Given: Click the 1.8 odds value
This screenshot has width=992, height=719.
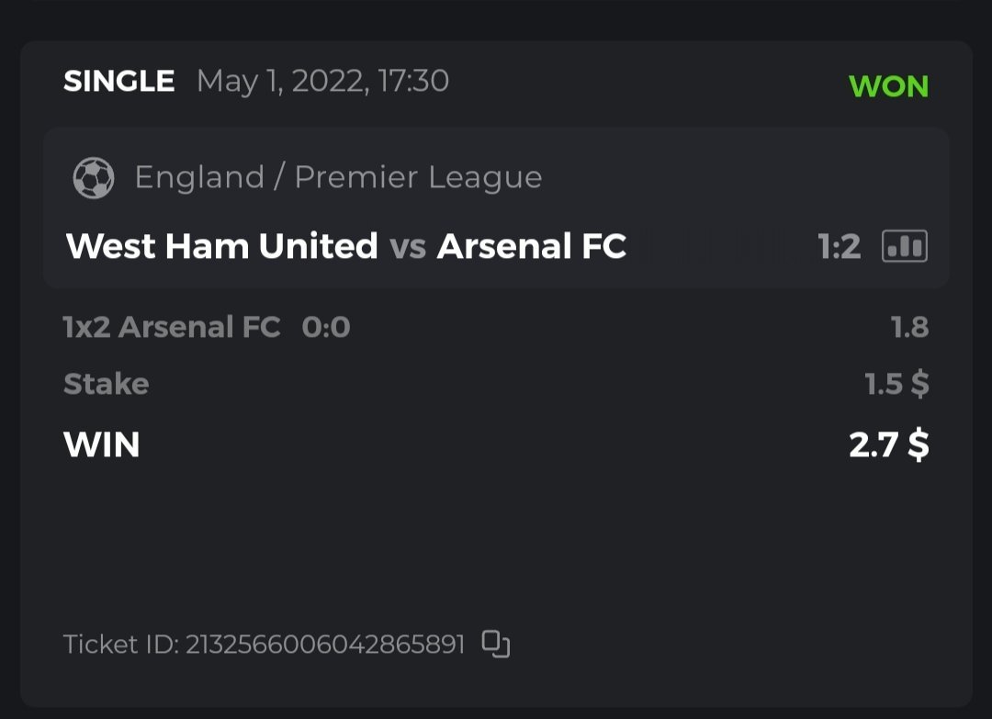Looking at the screenshot, I should click(x=909, y=327).
